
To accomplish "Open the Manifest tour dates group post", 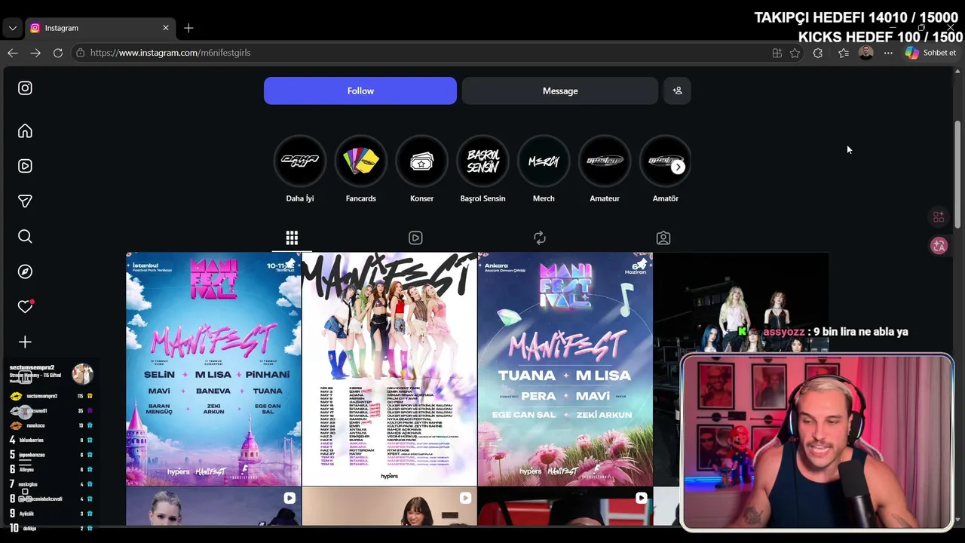I will click(x=389, y=370).
